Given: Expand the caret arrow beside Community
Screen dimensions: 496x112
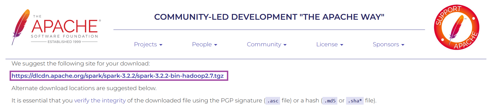Looking at the screenshot, I should pyautogui.click(x=285, y=45).
